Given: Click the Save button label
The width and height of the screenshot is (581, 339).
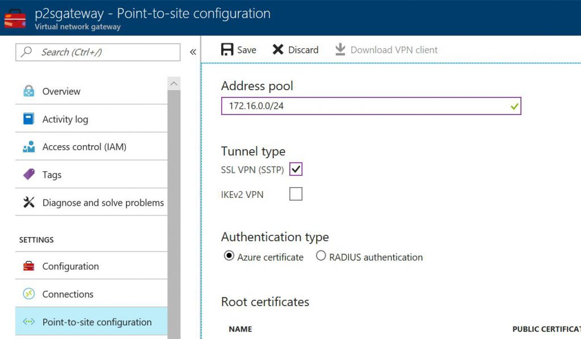Looking at the screenshot, I should pyautogui.click(x=247, y=50).
